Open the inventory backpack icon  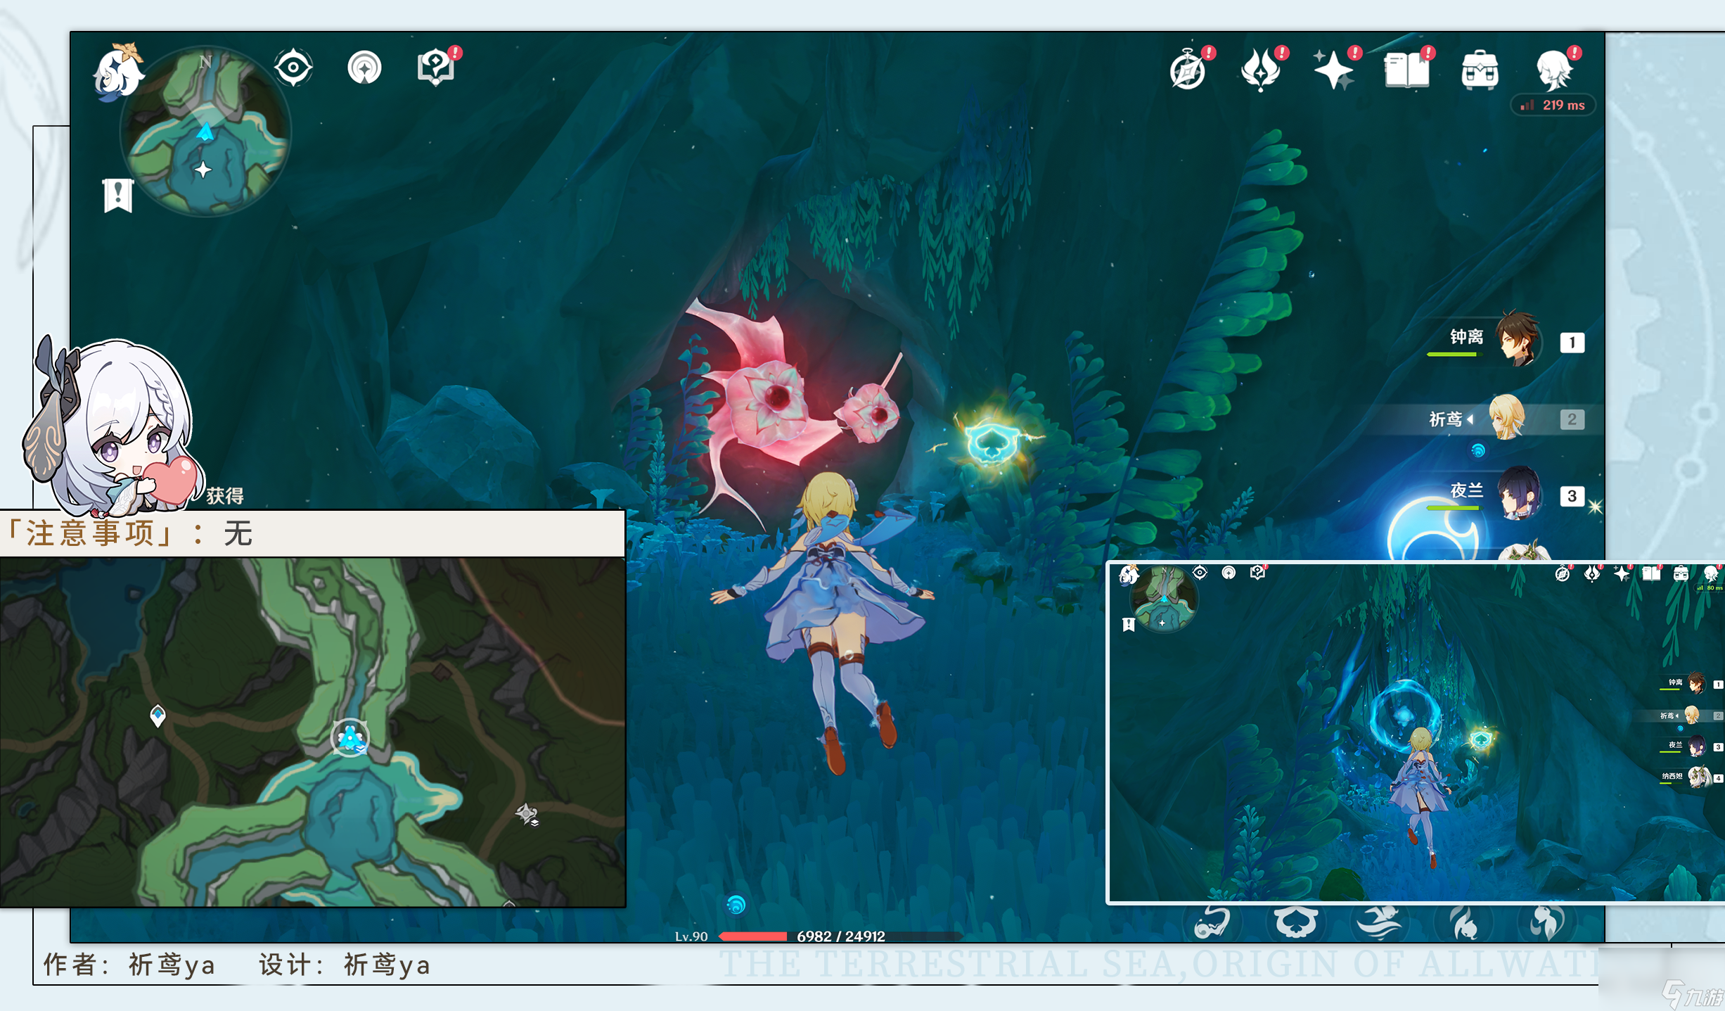[1480, 70]
